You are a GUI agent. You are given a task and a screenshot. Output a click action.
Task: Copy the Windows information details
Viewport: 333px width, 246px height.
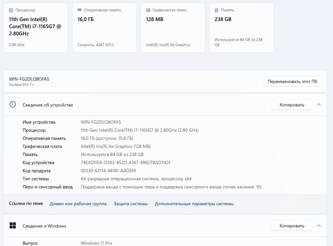[x=292, y=226]
